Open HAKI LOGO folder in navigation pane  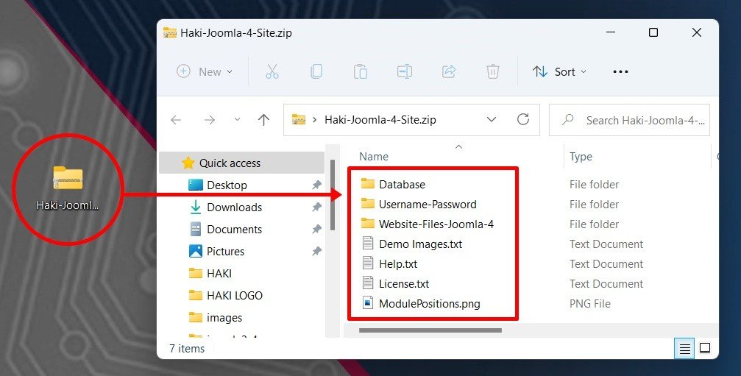pyautogui.click(x=235, y=295)
